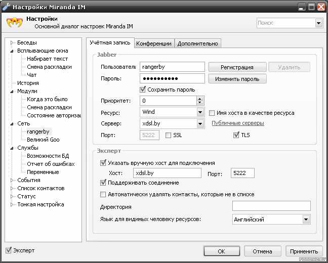Viewport: 328px width, 263px height.
Task: Uncheck the TLS checkbox
Action: coord(236,135)
